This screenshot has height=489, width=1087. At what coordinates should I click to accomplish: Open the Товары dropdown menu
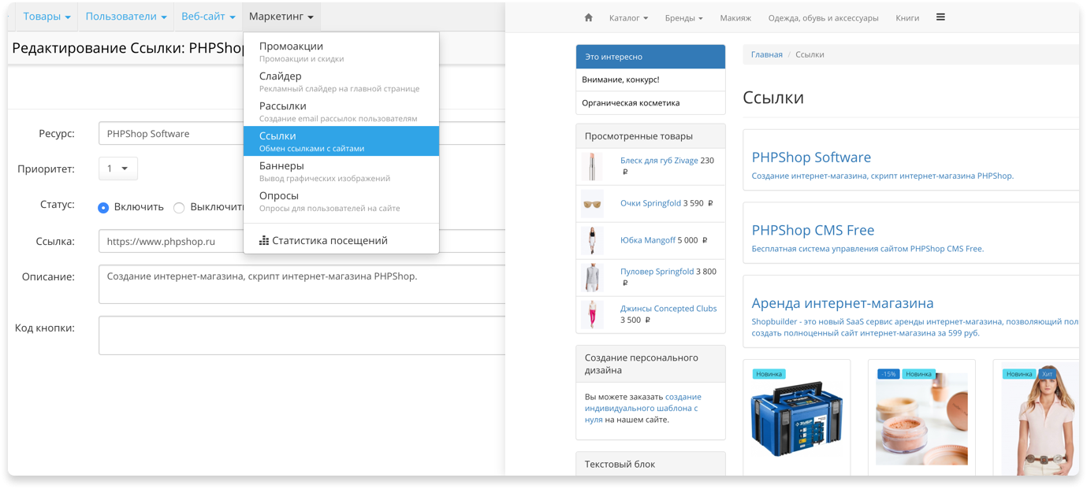[x=47, y=17]
